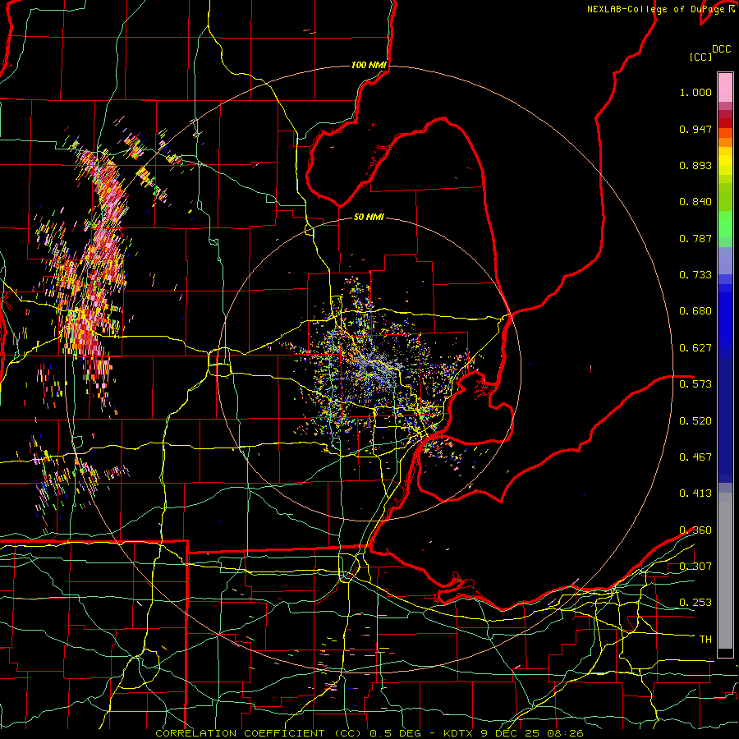Viewport: 739px width, 739px height.
Task: Click the TH threshold label
Action: pos(705,640)
